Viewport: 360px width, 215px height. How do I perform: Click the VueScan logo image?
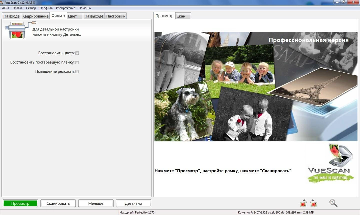[330, 163]
